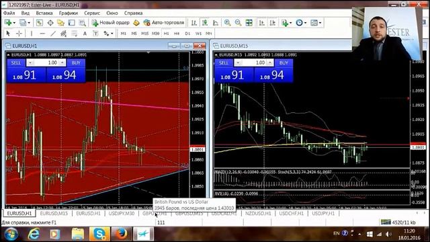Switch chart to bar chart mode
This screenshot has width=430, height=242.
pos(194,23)
